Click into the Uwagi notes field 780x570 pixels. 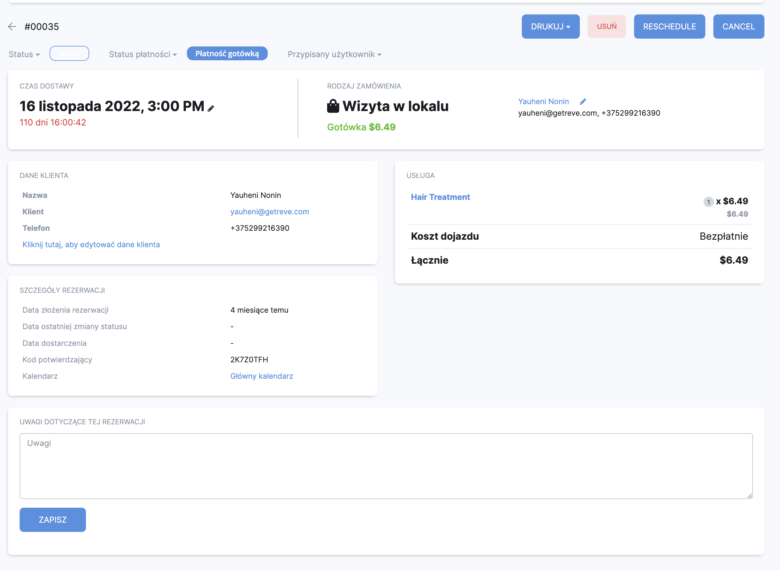pos(386,466)
